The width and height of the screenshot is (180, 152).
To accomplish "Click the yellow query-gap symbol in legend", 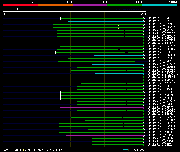I will coord(23,150).
